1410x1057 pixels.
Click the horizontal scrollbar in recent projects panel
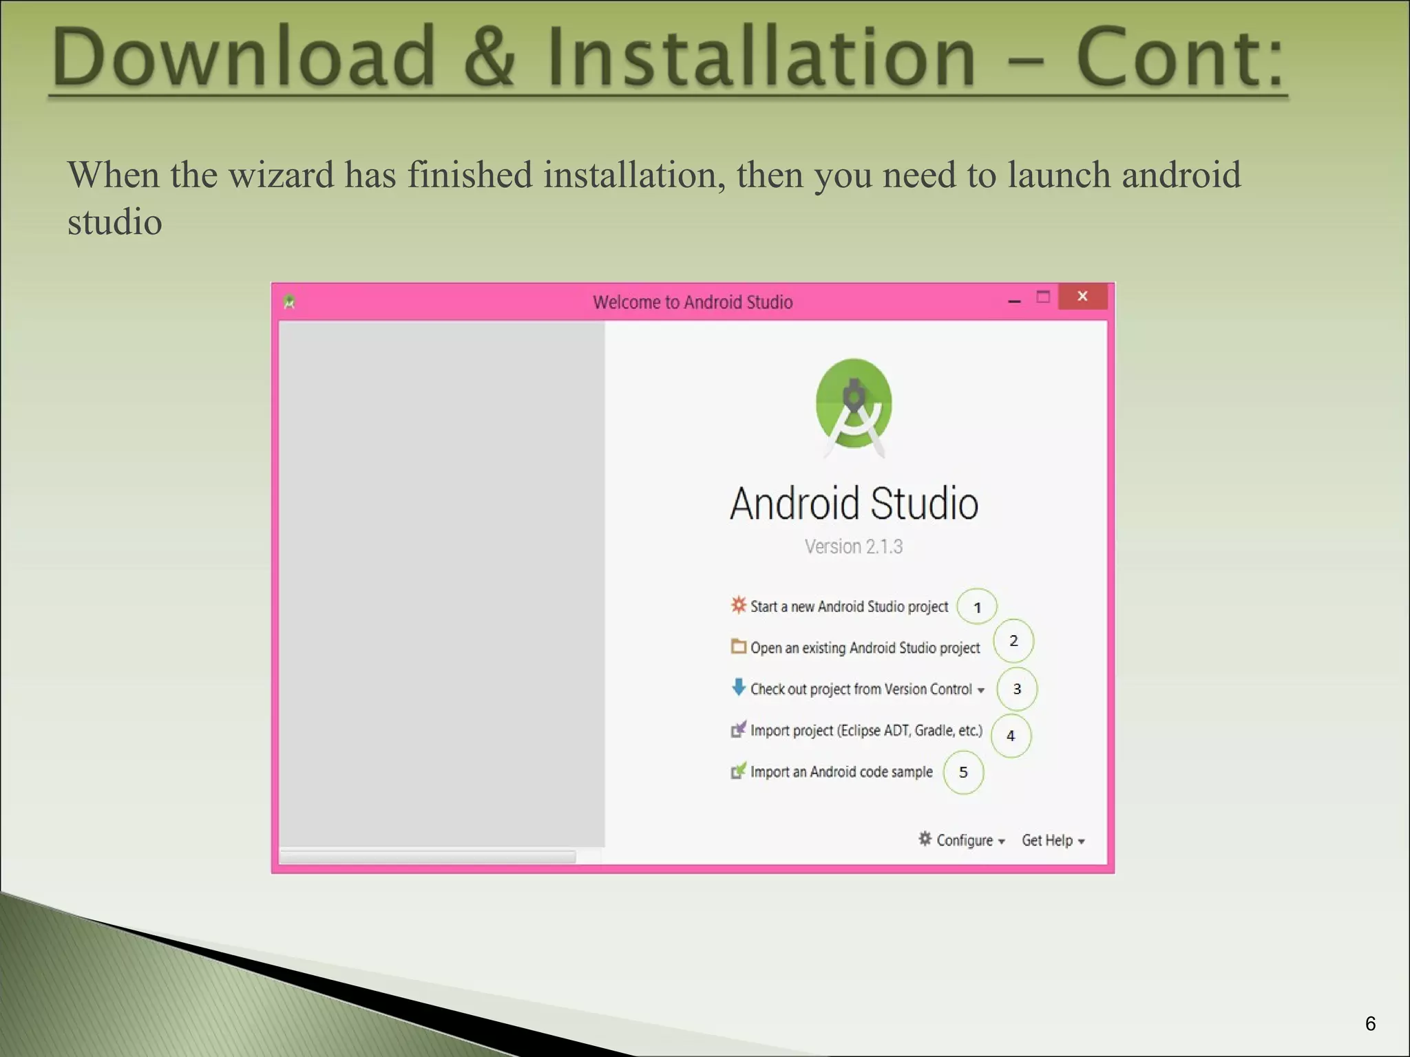(x=428, y=857)
